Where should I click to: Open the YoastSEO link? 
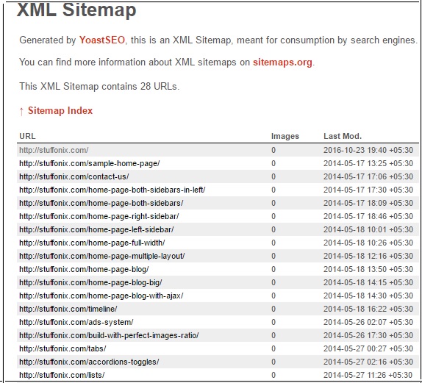pyautogui.click(x=102, y=40)
